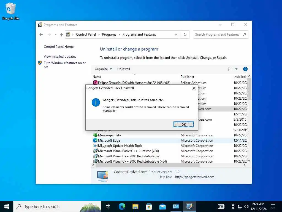Open View installed updates link

pos(60,56)
